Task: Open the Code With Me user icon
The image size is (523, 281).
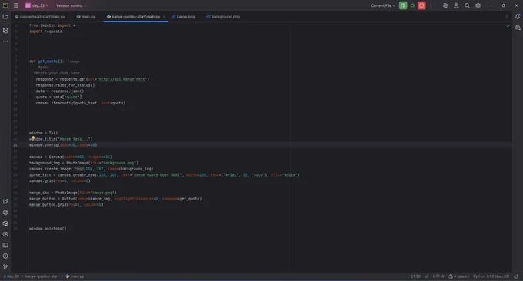Action: [x=456, y=5]
